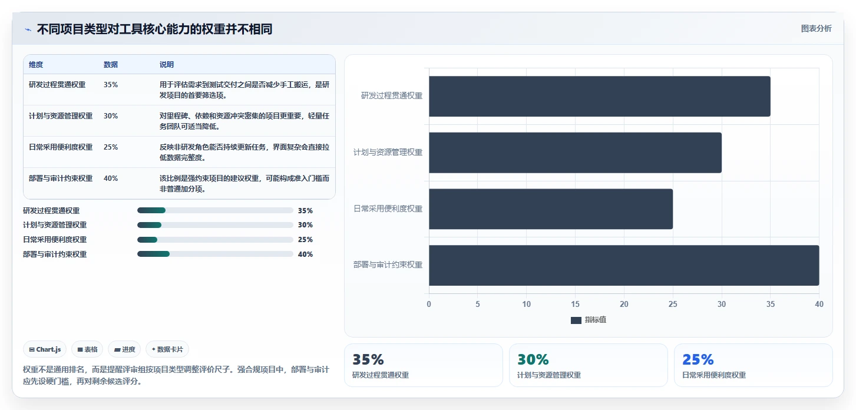Click the footnote starting 权重不是通用排名
856x410 pixels.
point(176,375)
